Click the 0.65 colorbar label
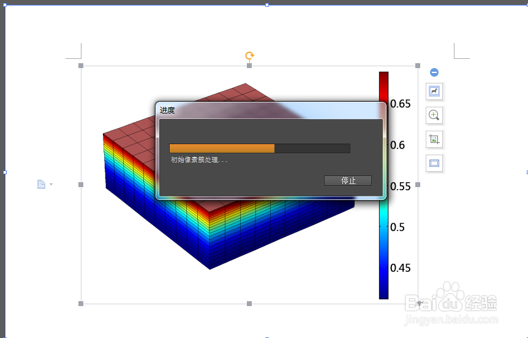This screenshot has width=528, height=338. click(x=400, y=104)
